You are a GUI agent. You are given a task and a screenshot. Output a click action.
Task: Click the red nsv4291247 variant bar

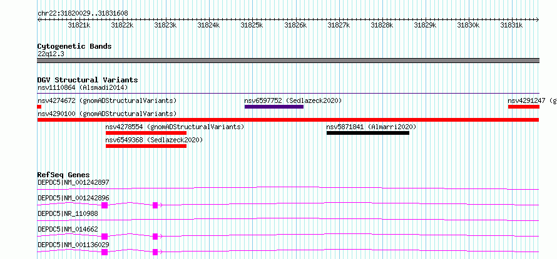pyautogui.click(x=524, y=107)
